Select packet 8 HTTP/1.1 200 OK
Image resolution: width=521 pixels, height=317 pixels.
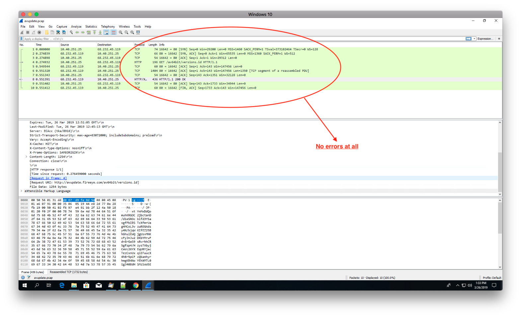260,79
